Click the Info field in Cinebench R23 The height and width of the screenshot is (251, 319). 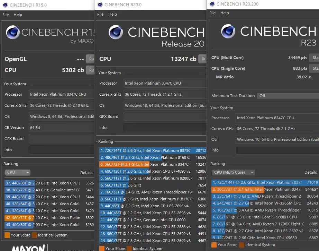coord(277,150)
